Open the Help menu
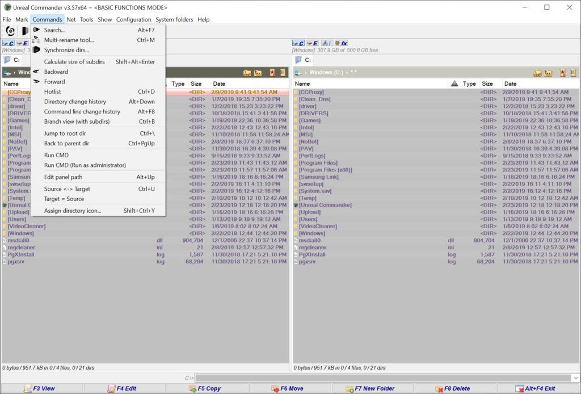 point(204,19)
